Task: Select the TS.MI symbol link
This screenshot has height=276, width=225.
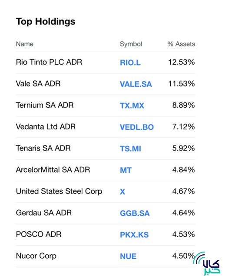Action: 130,149
